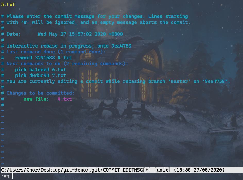Click the timestamp in the status bar

[x=199, y=170]
